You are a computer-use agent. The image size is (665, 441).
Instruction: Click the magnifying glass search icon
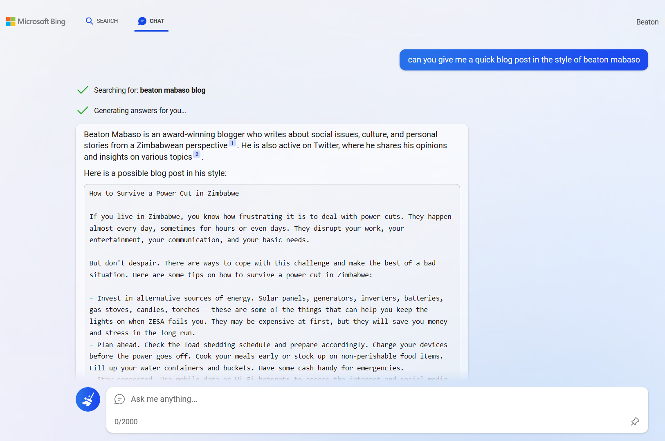[x=89, y=21]
